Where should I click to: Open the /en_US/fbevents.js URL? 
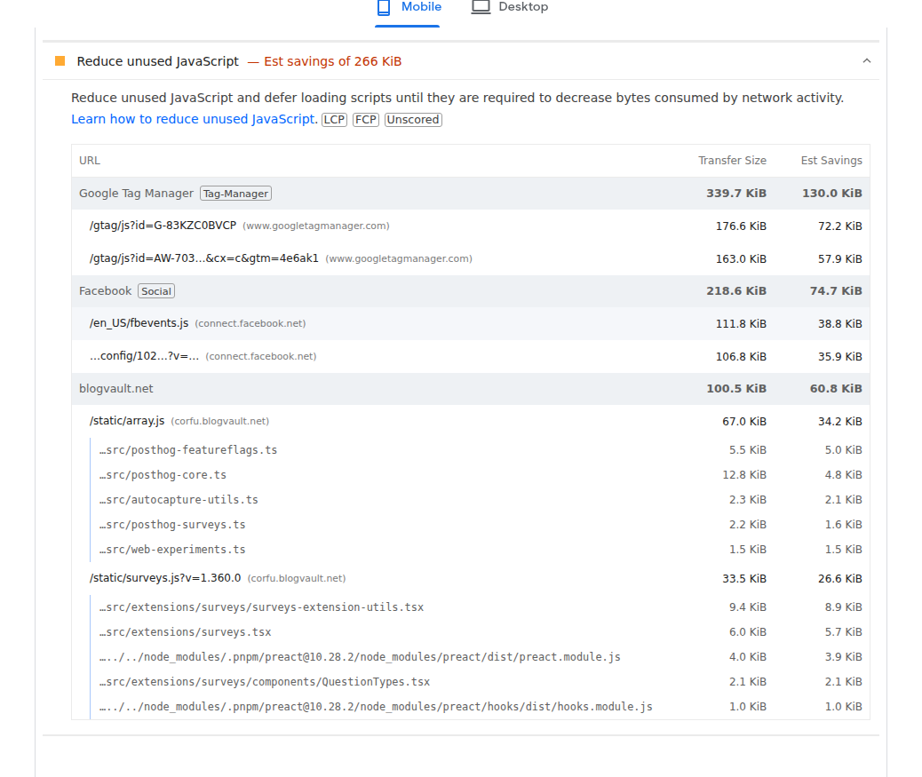[x=139, y=323]
